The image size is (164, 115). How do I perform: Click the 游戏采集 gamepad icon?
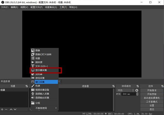pyautogui.click(x=33, y=78)
